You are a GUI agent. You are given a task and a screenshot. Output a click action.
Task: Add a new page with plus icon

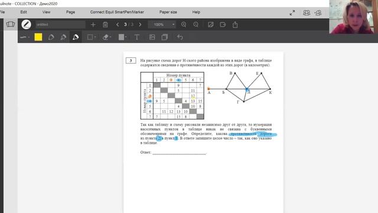coord(93,25)
